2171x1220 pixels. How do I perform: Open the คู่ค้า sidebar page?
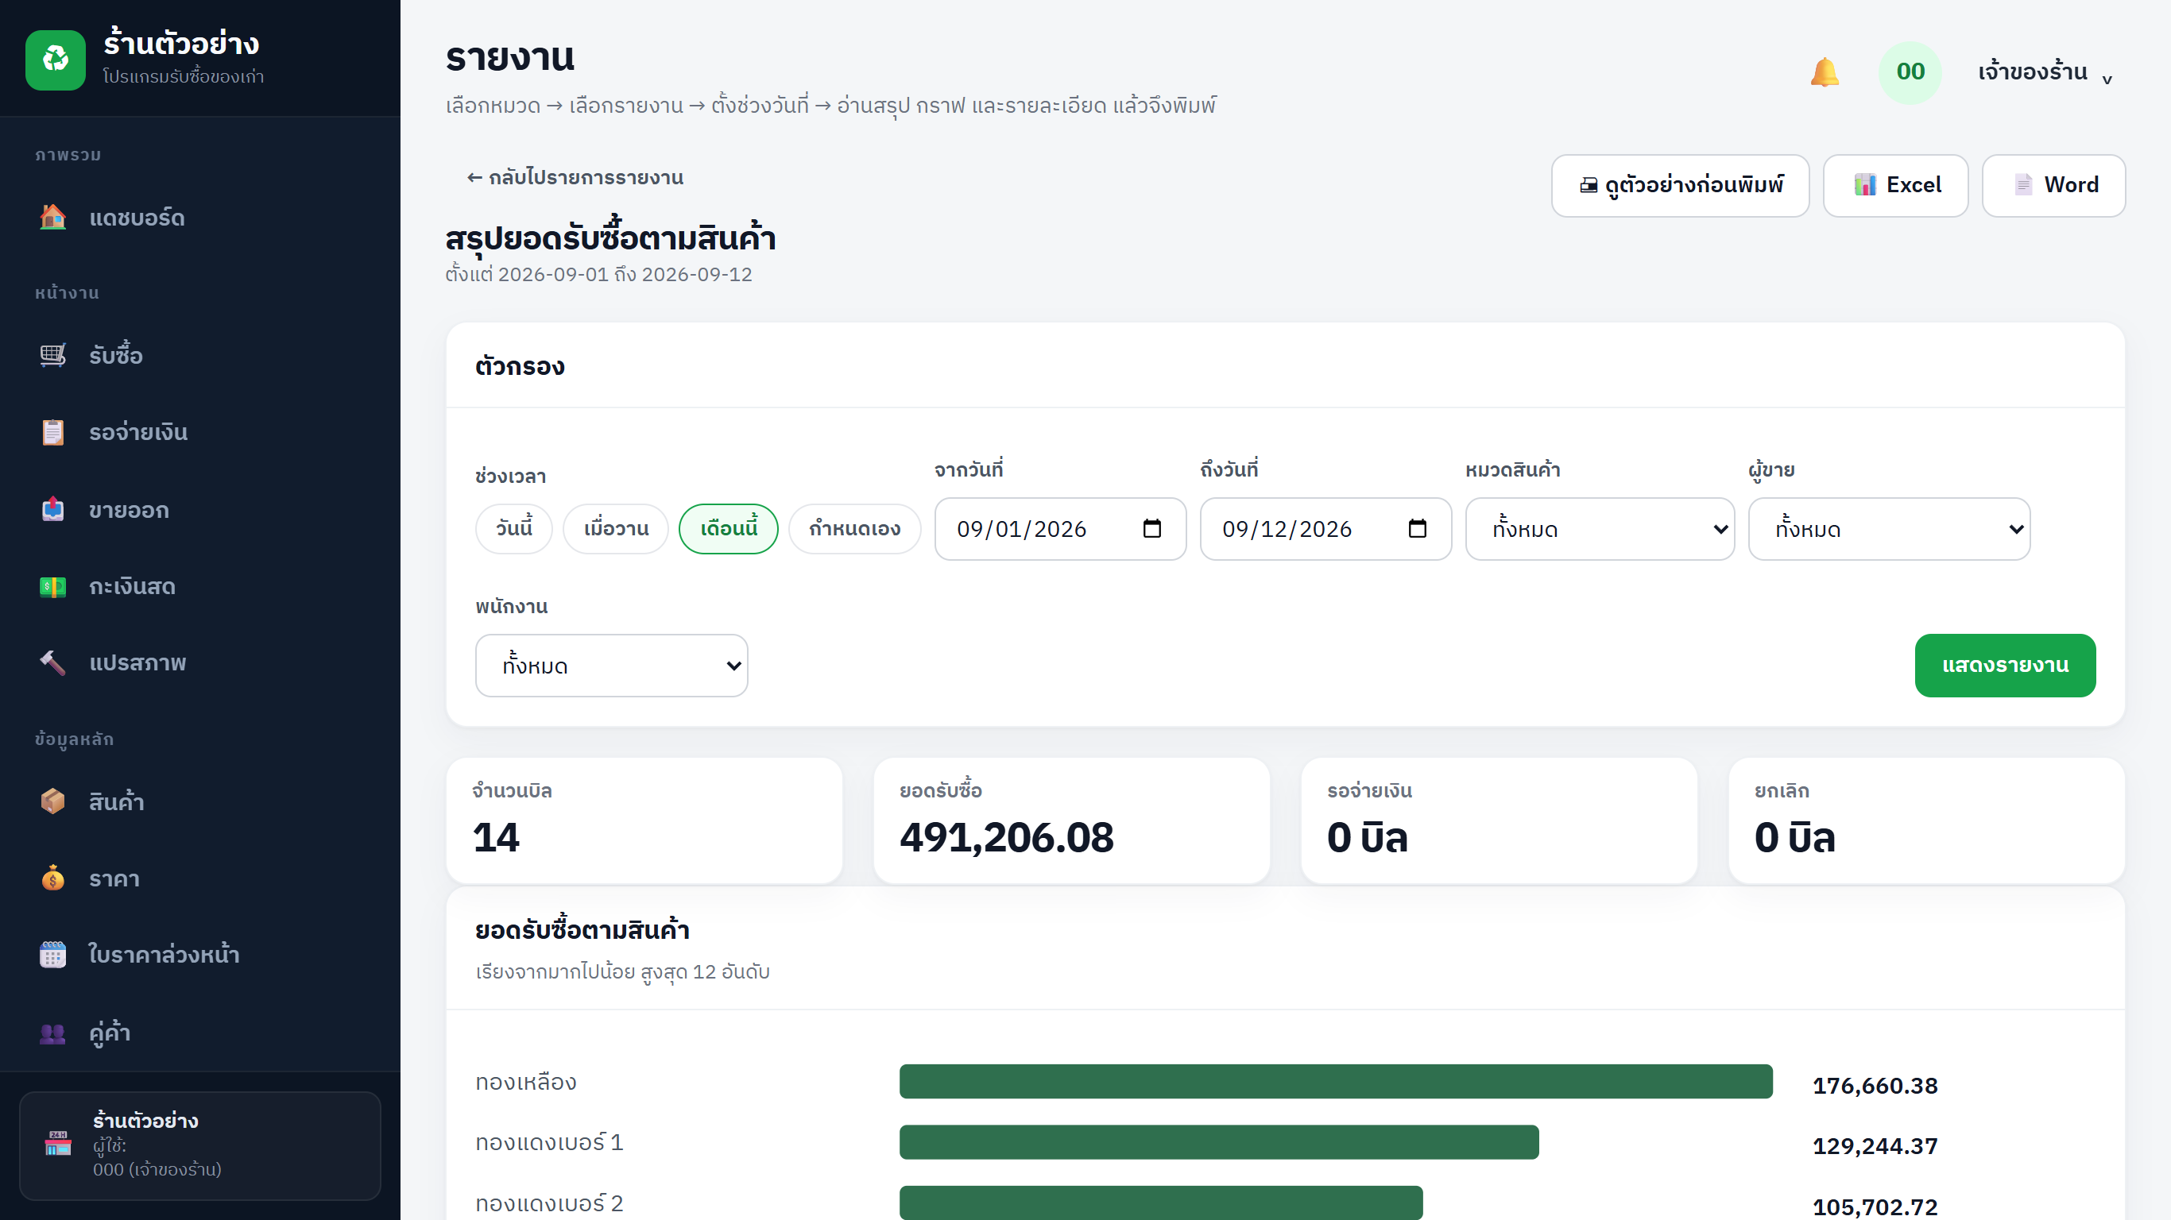point(199,1032)
